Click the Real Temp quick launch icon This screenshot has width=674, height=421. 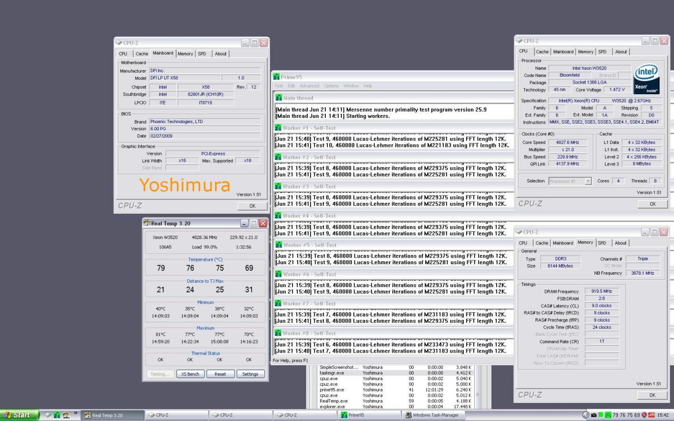click(66, 415)
